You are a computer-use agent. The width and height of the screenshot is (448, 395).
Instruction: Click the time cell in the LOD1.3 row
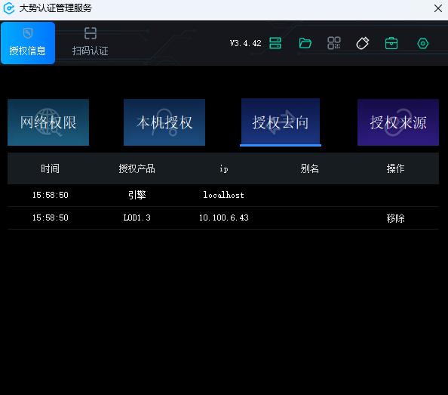click(51, 218)
